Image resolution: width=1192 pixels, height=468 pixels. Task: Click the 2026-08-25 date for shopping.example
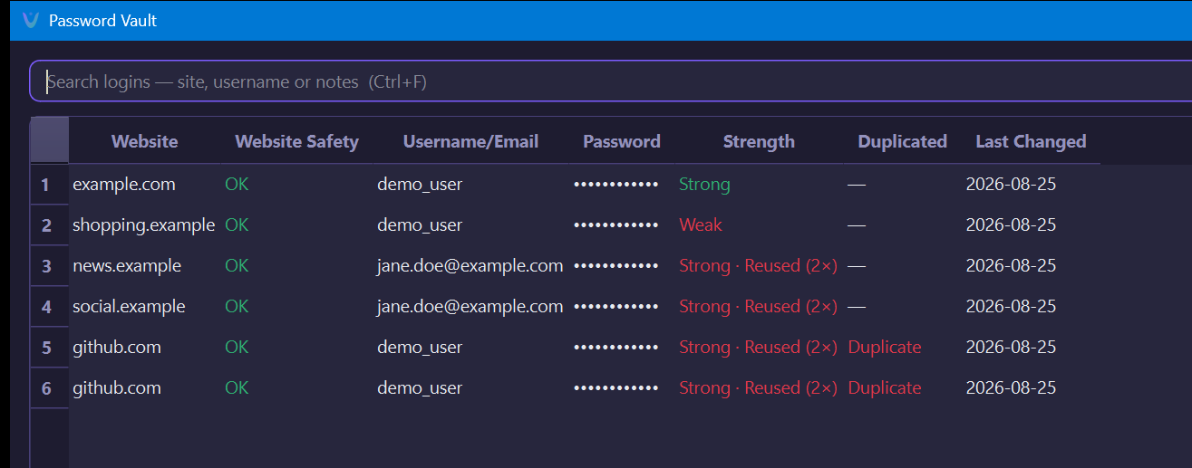pos(1011,225)
